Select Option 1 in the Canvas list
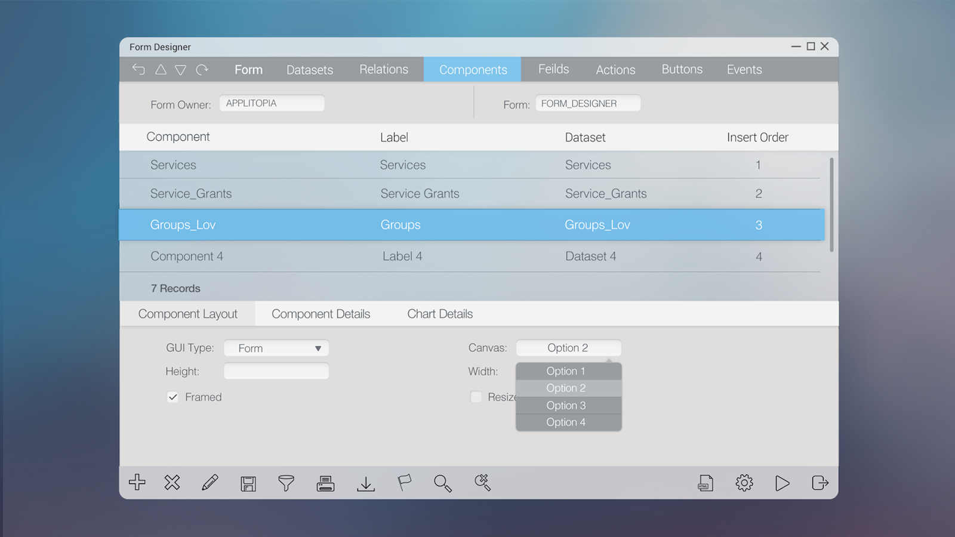Image resolution: width=955 pixels, height=537 pixels. point(568,371)
